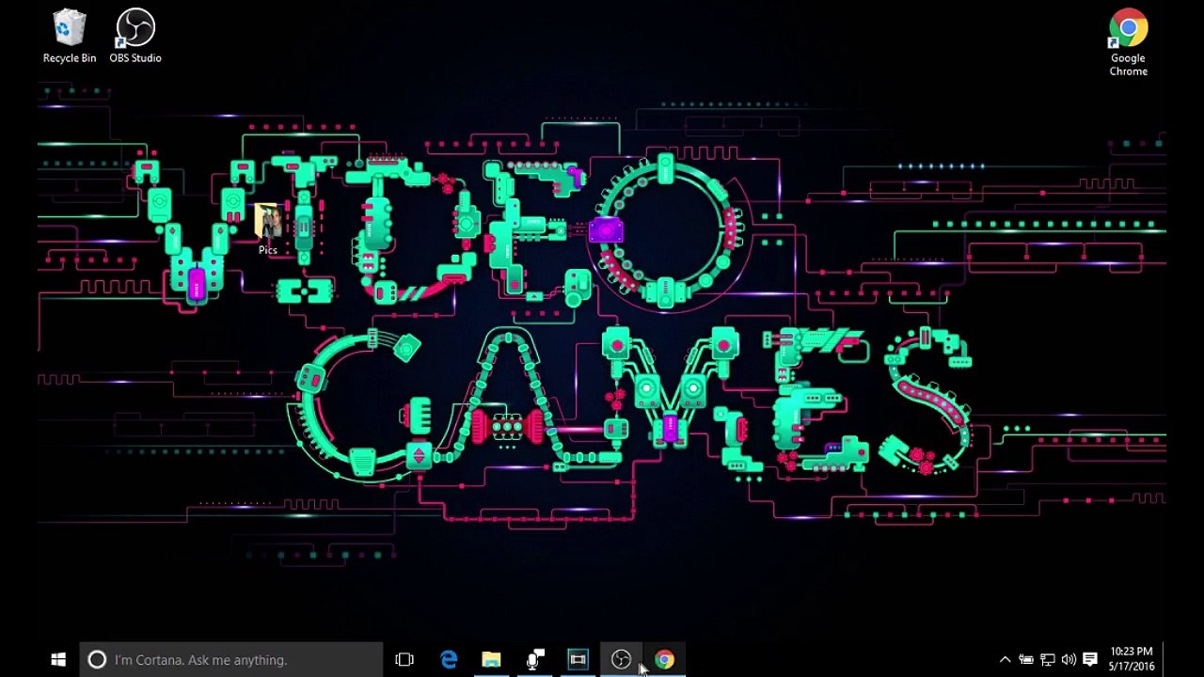Select the Google Chrome desktop shortcut
Viewport: 1204px width, 677px height.
(x=1128, y=43)
